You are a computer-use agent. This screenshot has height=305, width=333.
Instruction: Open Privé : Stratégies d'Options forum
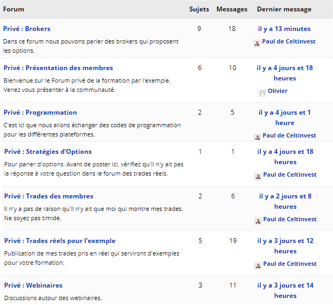(48, 152)
